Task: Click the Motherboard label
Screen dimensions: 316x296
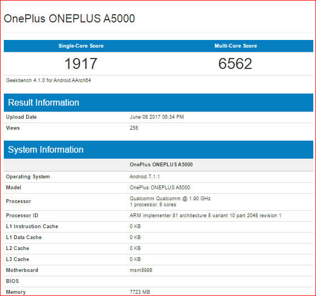Action: 22,270
